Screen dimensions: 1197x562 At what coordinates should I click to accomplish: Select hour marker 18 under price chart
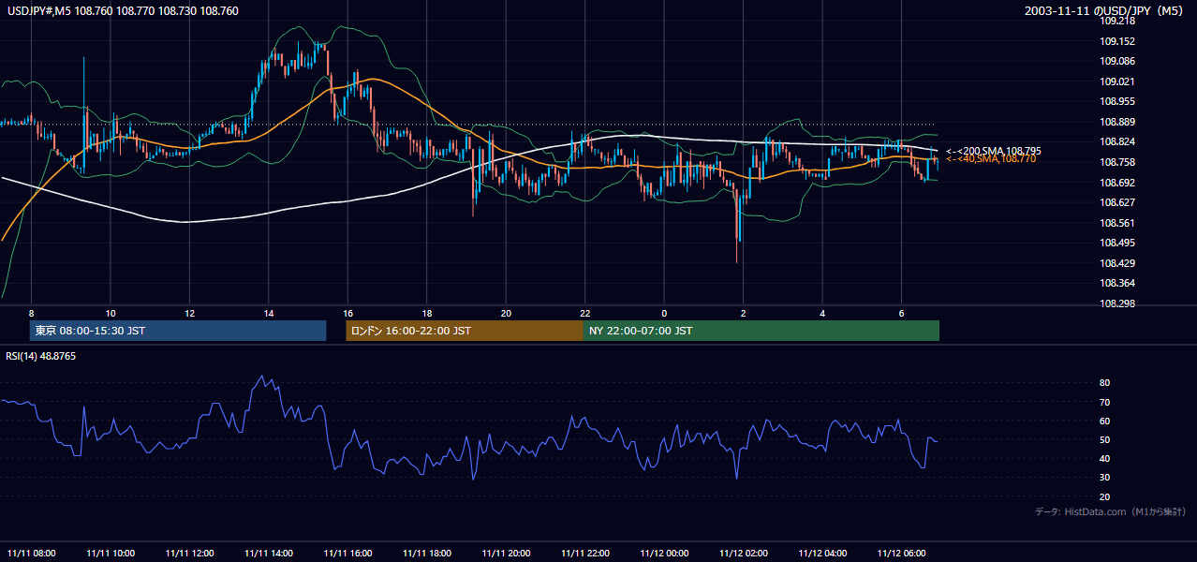pos(426,313)
